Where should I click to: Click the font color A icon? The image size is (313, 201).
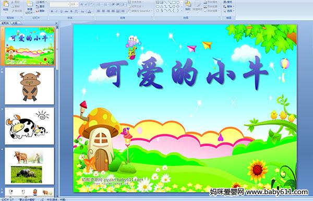90,11
